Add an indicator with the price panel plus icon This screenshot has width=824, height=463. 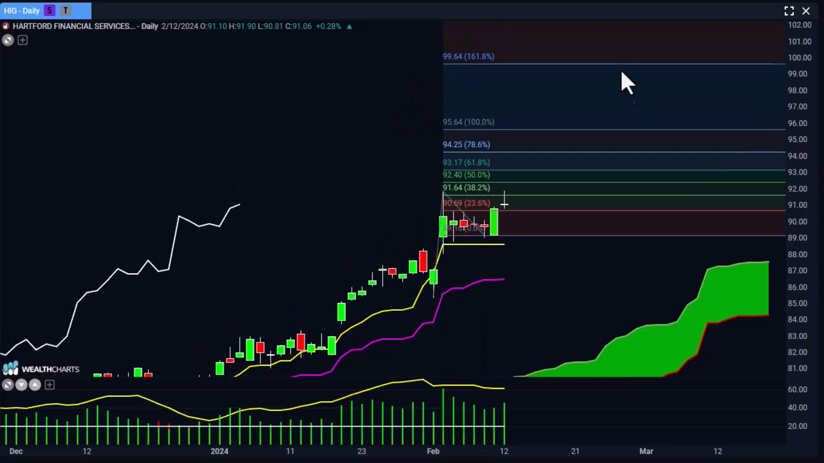pos(23,40)
